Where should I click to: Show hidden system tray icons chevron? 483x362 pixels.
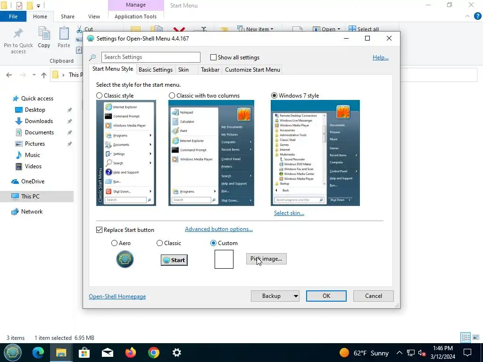tap(399, 353)
